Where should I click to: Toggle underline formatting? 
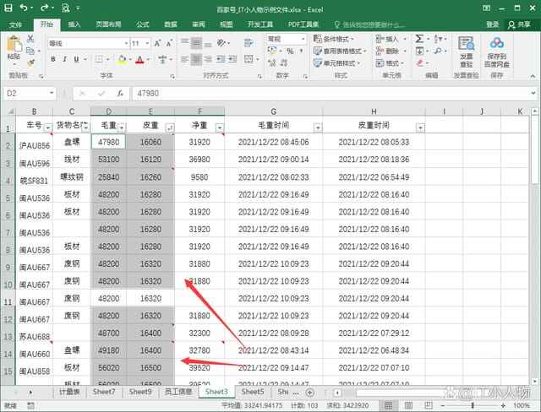coord(77,59)
